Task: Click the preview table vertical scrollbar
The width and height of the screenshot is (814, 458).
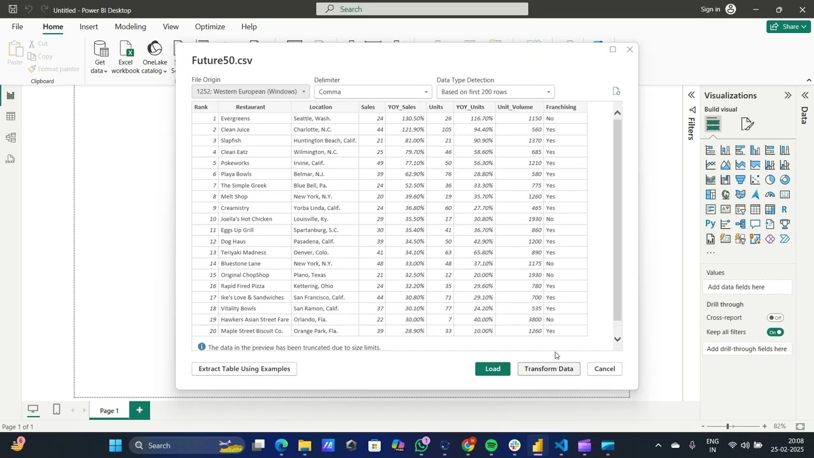Action: point(617,219)
